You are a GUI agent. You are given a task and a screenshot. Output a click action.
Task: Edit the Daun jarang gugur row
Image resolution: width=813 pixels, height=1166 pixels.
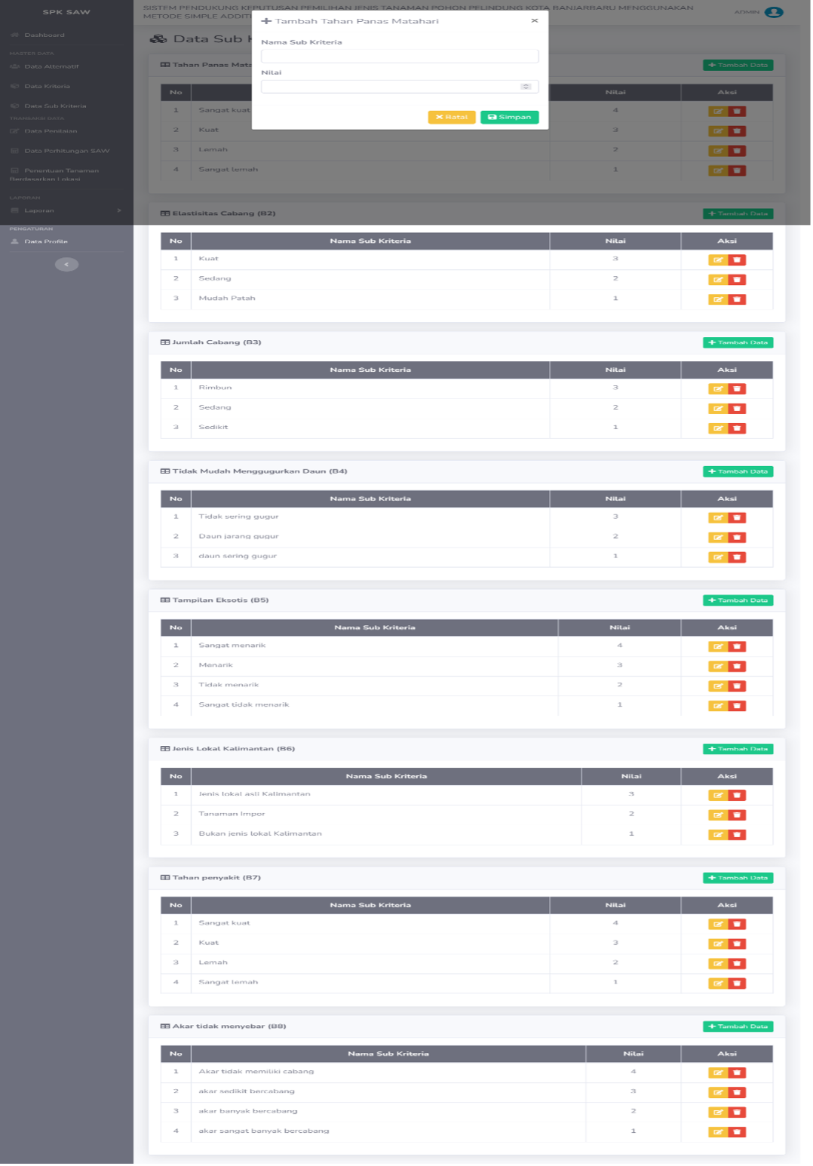(x=719, y=538)
